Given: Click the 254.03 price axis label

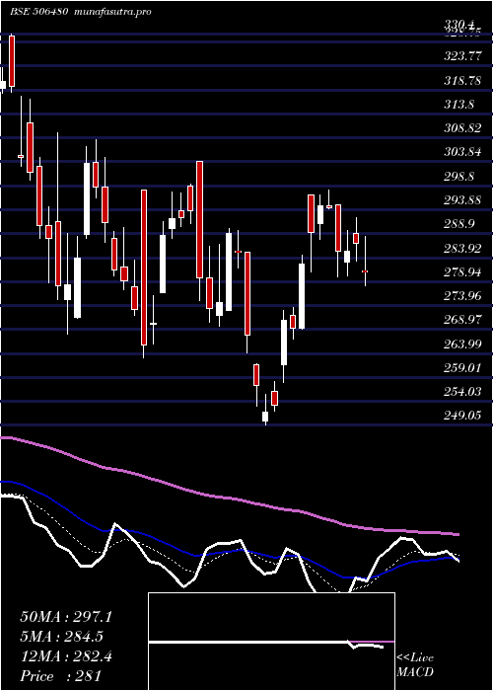Looking at the screenshot, I should (462, 391).
